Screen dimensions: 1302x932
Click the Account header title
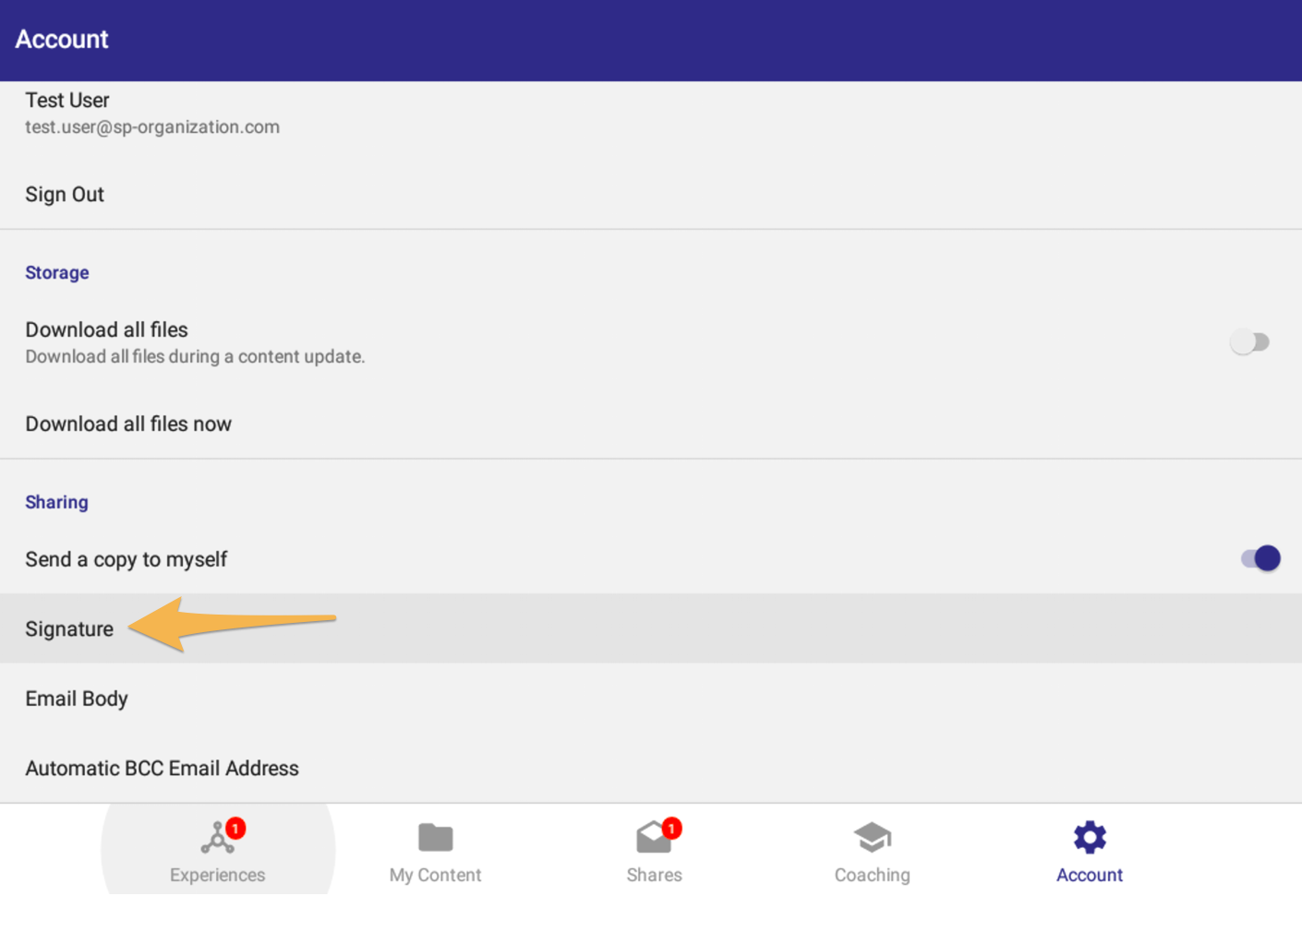tap(62, 40)
